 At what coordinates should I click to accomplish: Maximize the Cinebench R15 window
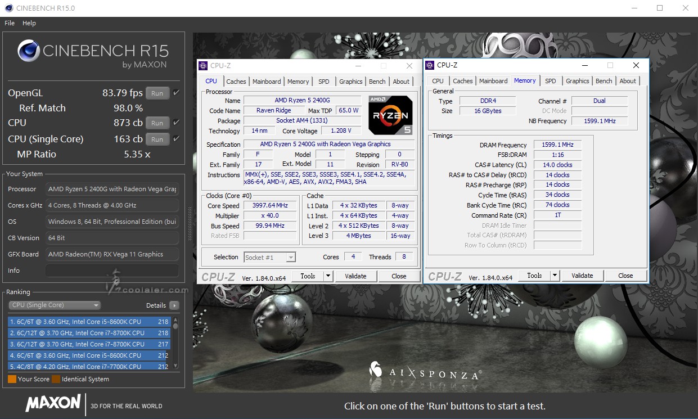click(x=660, y=8)
